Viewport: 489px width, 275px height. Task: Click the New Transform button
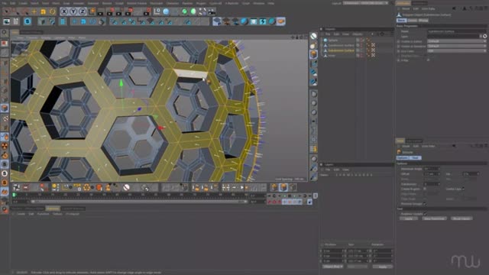click(435, 218)
